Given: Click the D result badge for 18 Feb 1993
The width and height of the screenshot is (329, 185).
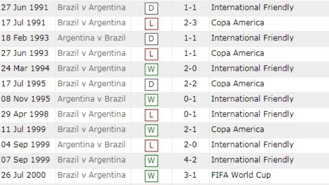Looking at the screenshot, I should point(151,39).
